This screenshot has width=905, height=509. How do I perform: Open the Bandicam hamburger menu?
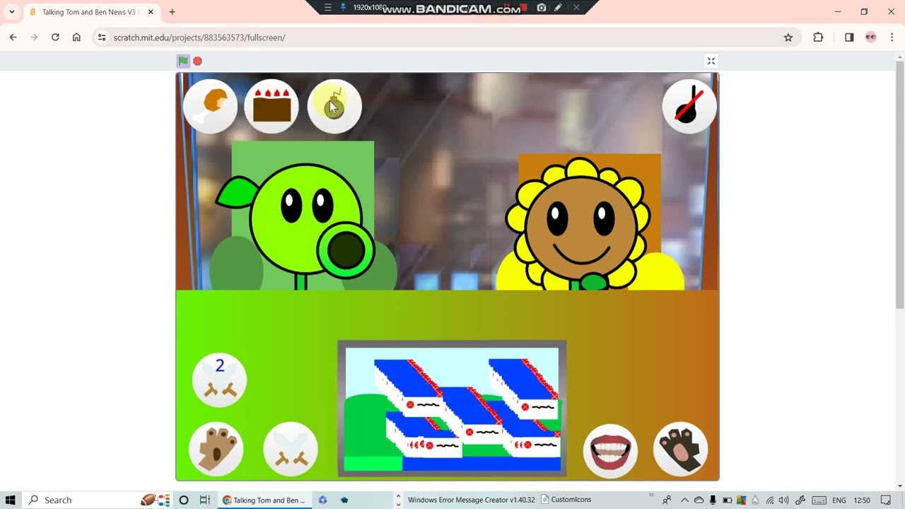point(328,7)
